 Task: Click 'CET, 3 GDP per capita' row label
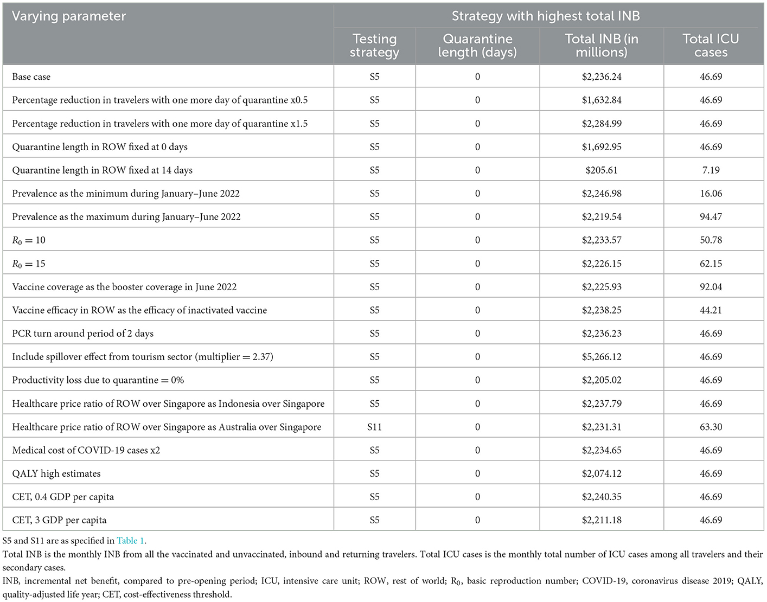pyautogui.click(x=59, y=520)
